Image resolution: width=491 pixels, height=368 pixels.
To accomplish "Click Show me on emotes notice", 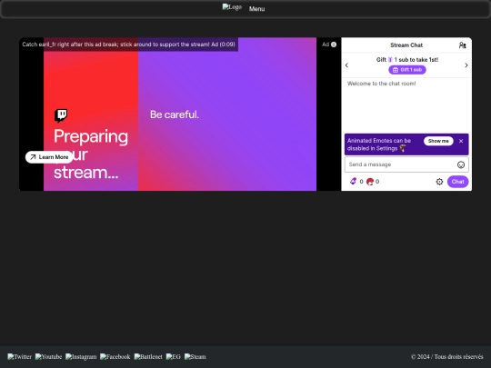I will [x=438, y=141].
